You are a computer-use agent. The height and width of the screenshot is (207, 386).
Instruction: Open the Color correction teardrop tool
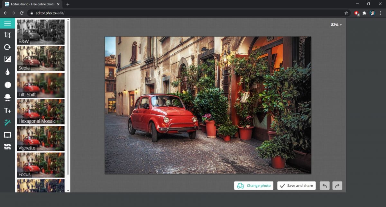(7, 72)
